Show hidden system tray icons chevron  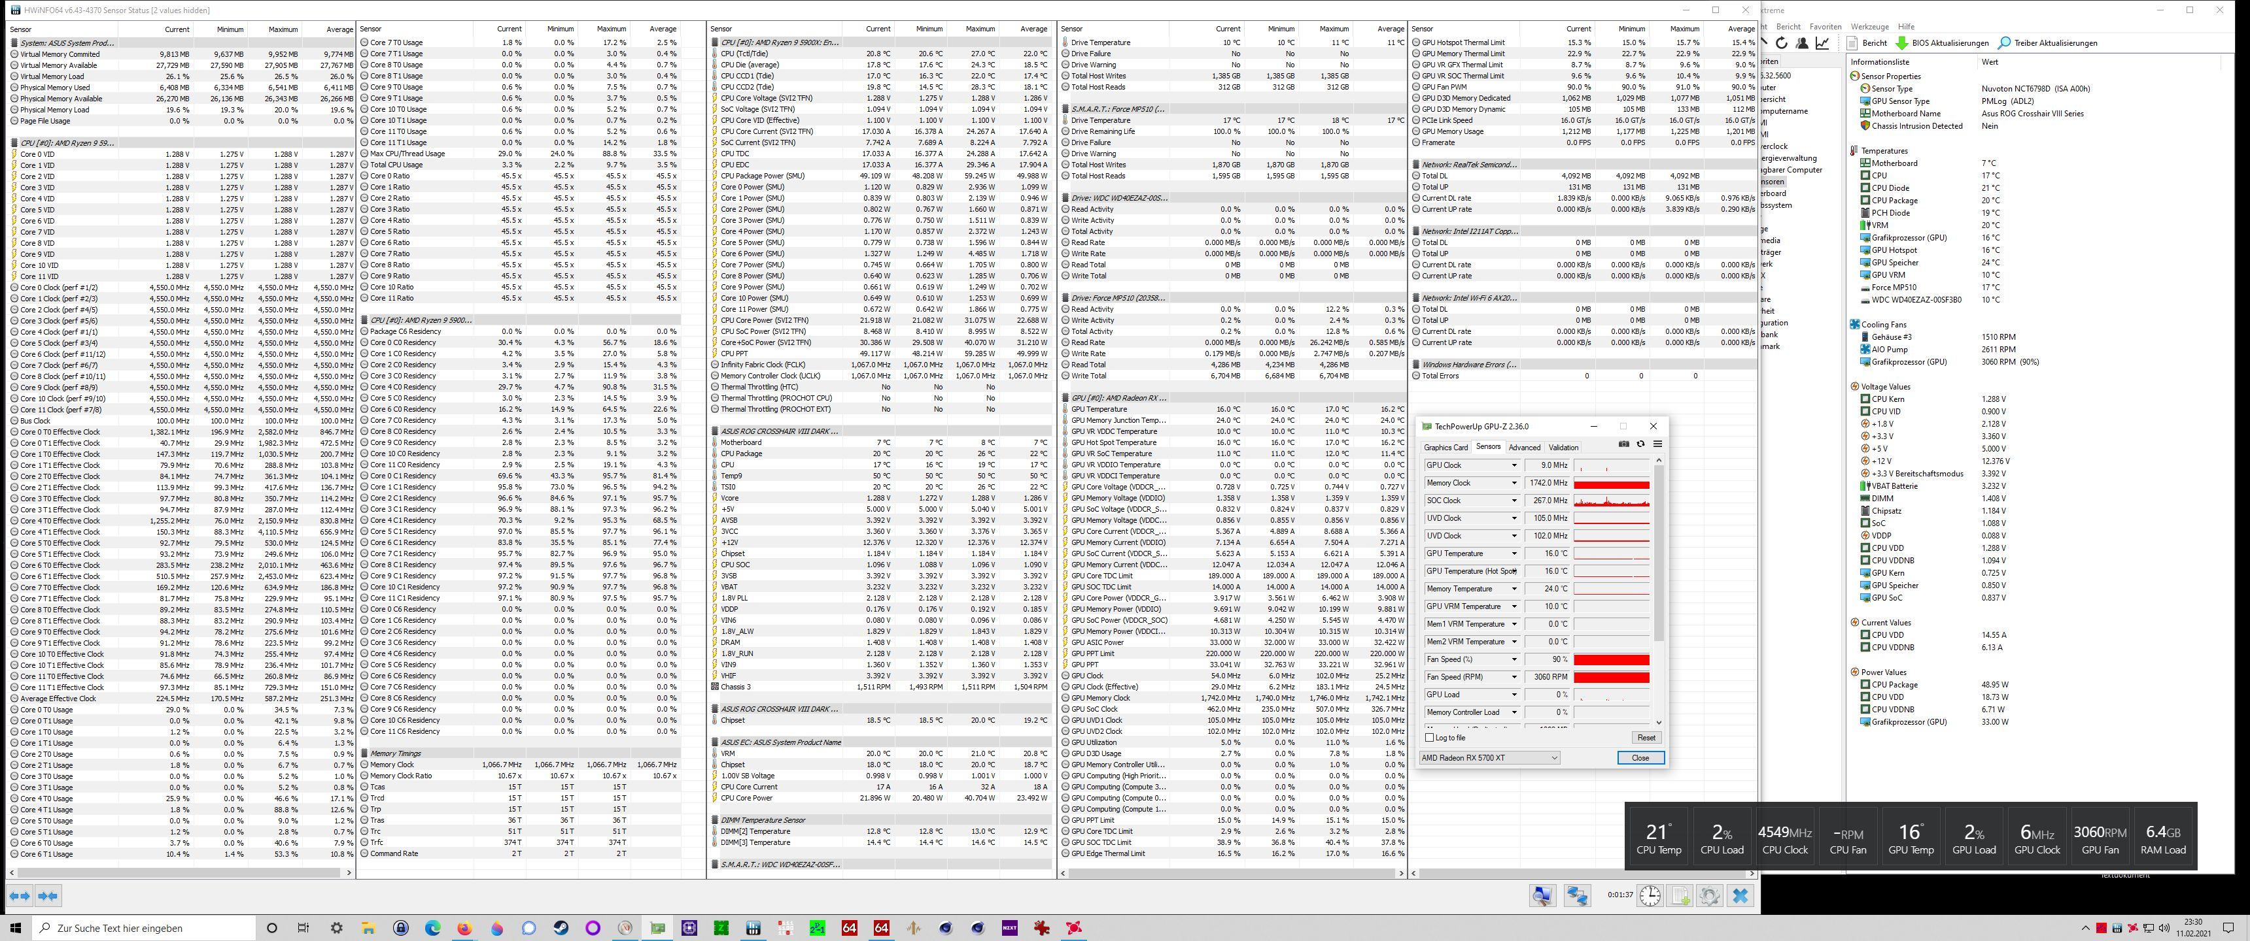click(2086, 928)
